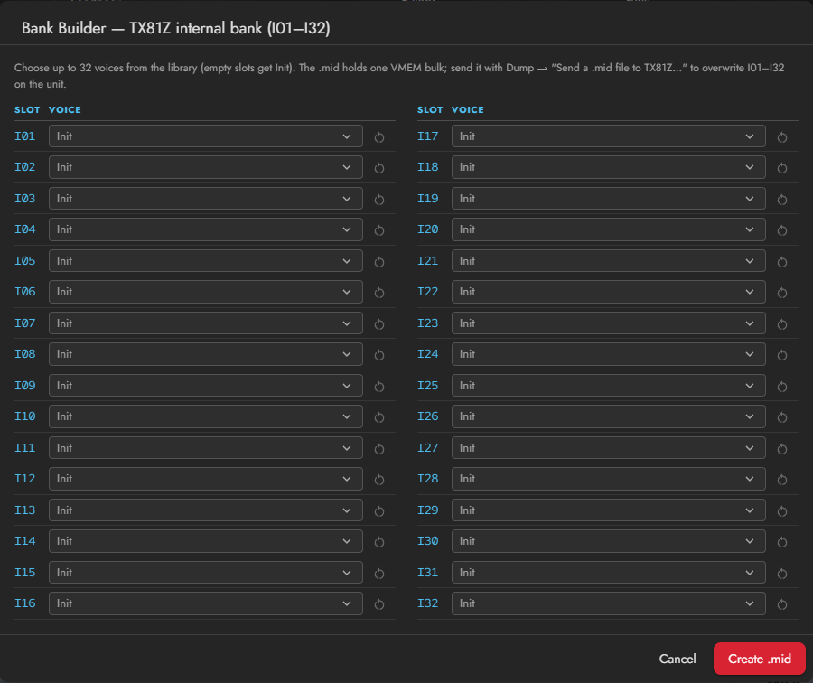Expand the voice dropdown for slot I24

pyautogui.click(x=608, y=354)
